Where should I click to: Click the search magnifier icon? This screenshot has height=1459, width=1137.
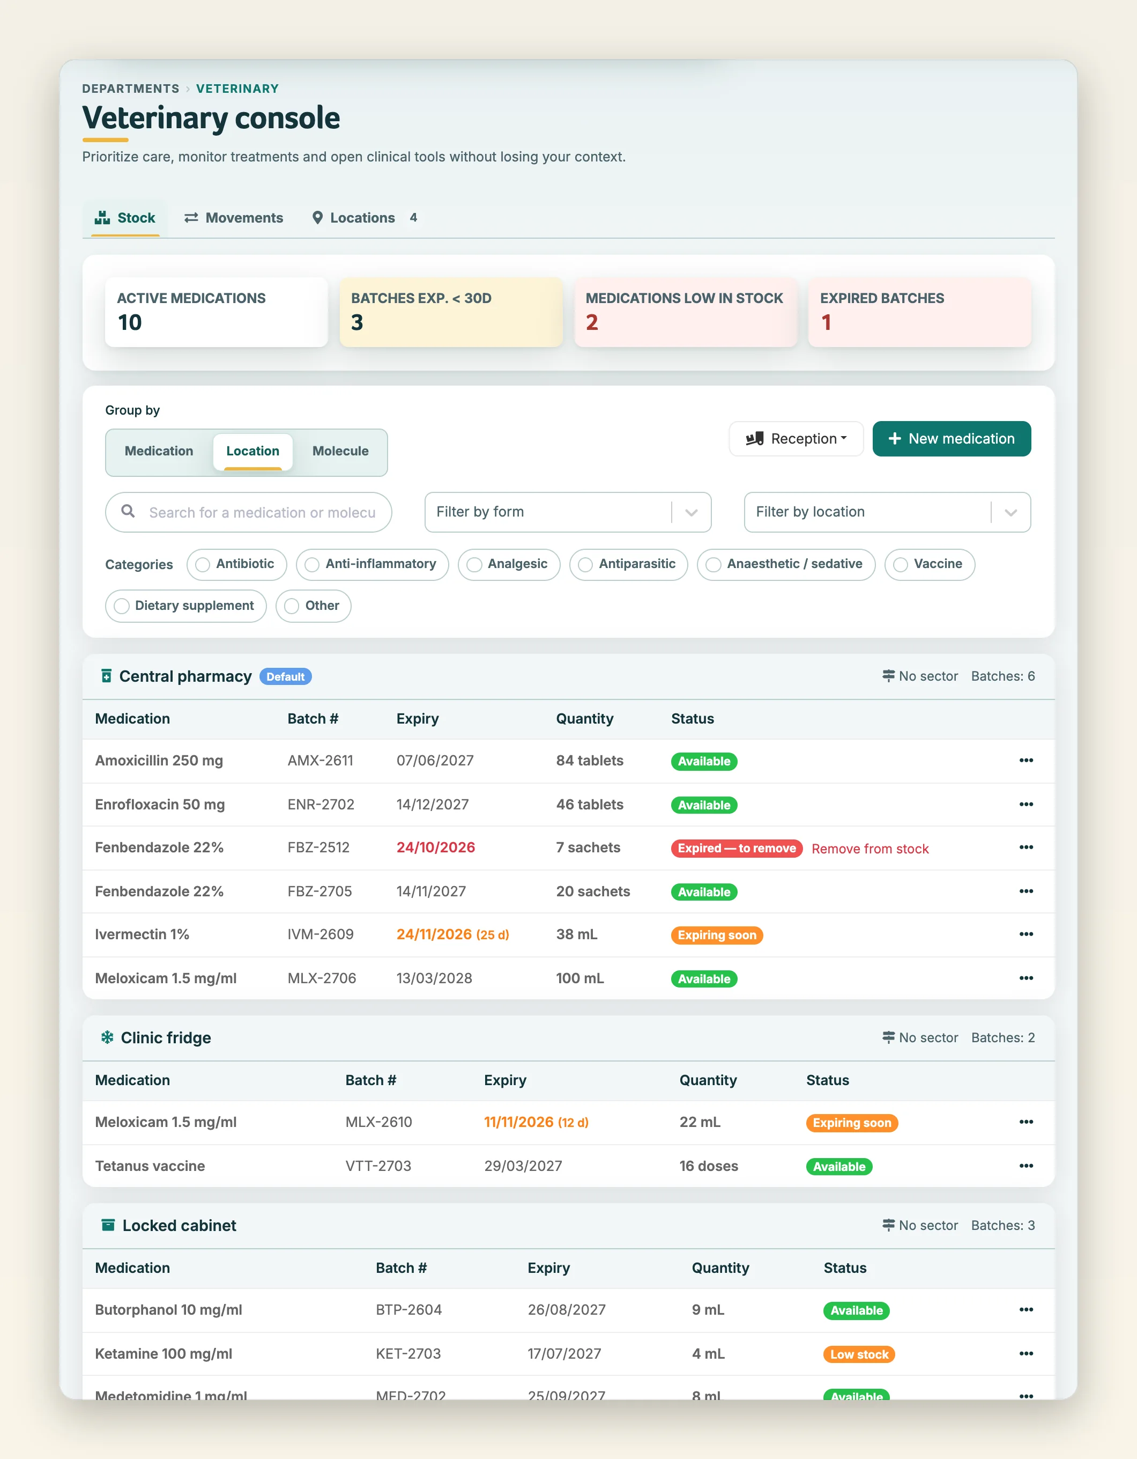coord(128,512)
